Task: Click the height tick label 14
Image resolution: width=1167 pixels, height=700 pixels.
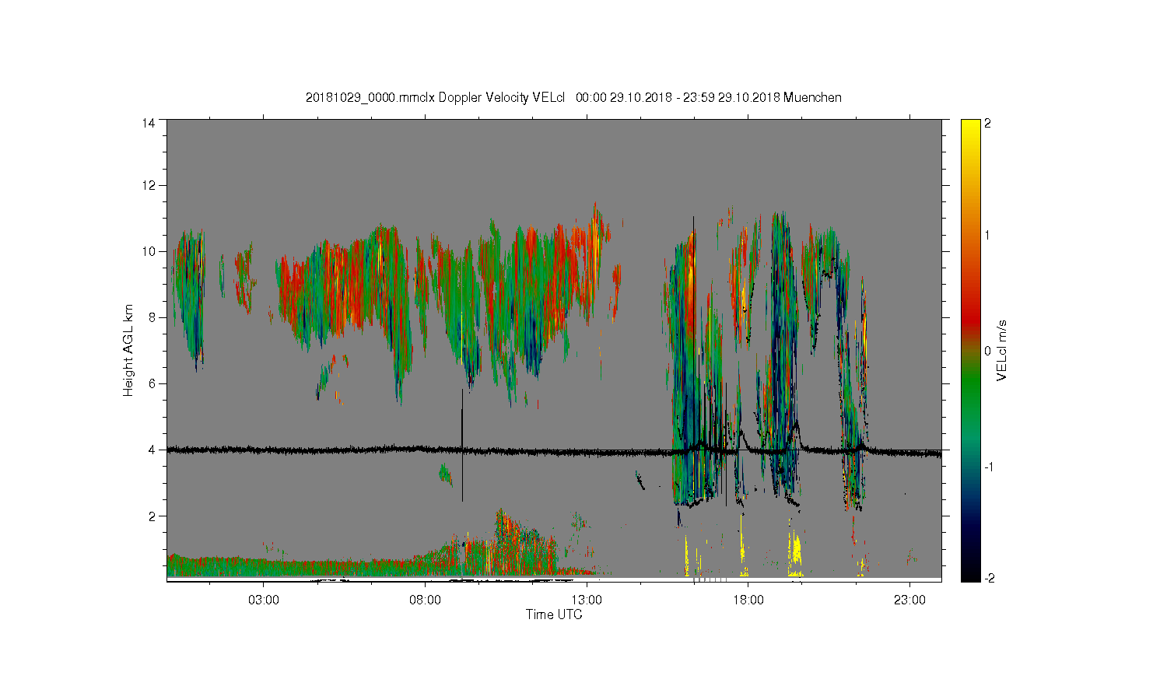Action: (x=149, y=123)
